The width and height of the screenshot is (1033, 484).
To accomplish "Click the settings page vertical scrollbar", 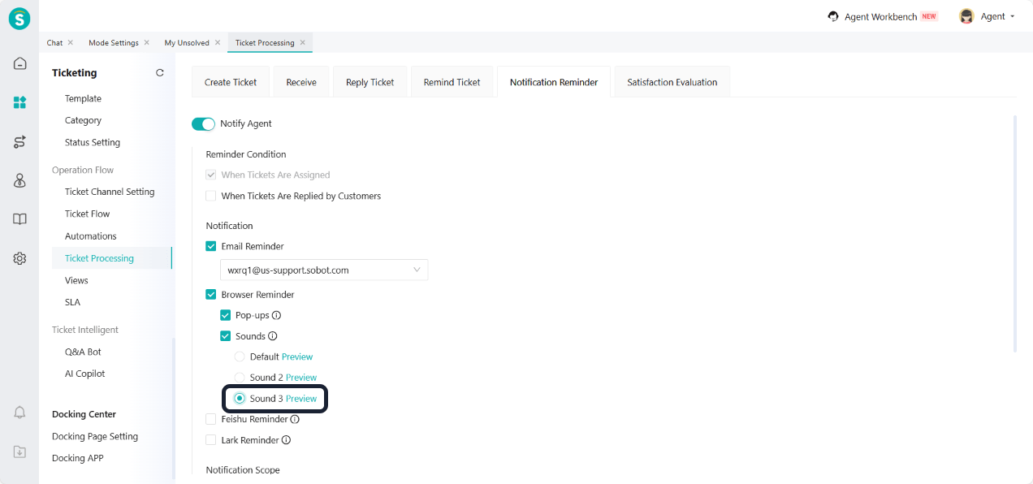I will (1015, 234).
